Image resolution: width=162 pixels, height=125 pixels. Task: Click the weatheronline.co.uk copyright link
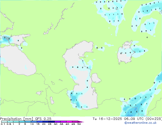pyautogui.click(x=141, y=123)
